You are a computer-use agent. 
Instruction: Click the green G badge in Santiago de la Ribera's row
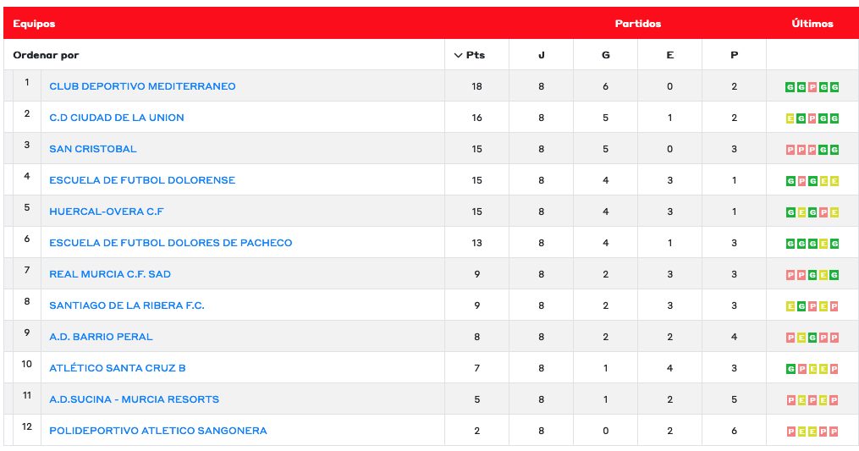801,306
